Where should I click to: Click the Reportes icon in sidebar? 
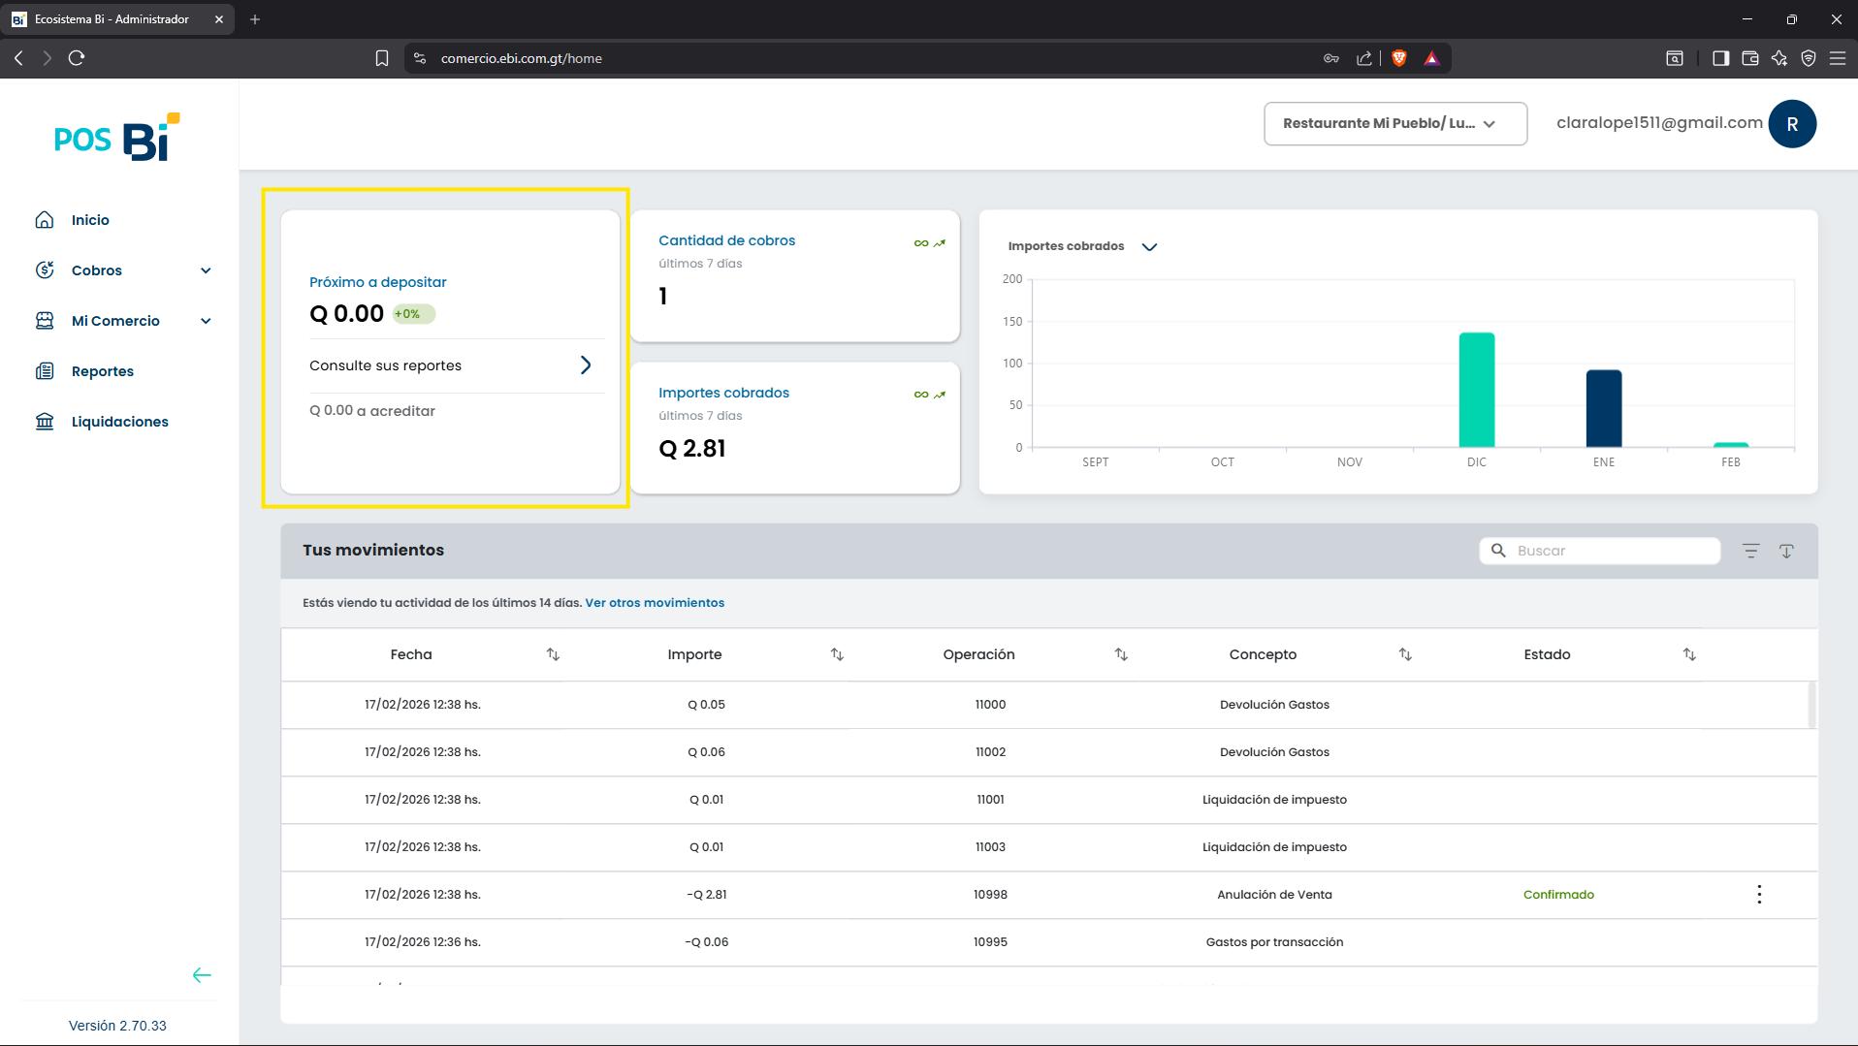coord(45,371)
